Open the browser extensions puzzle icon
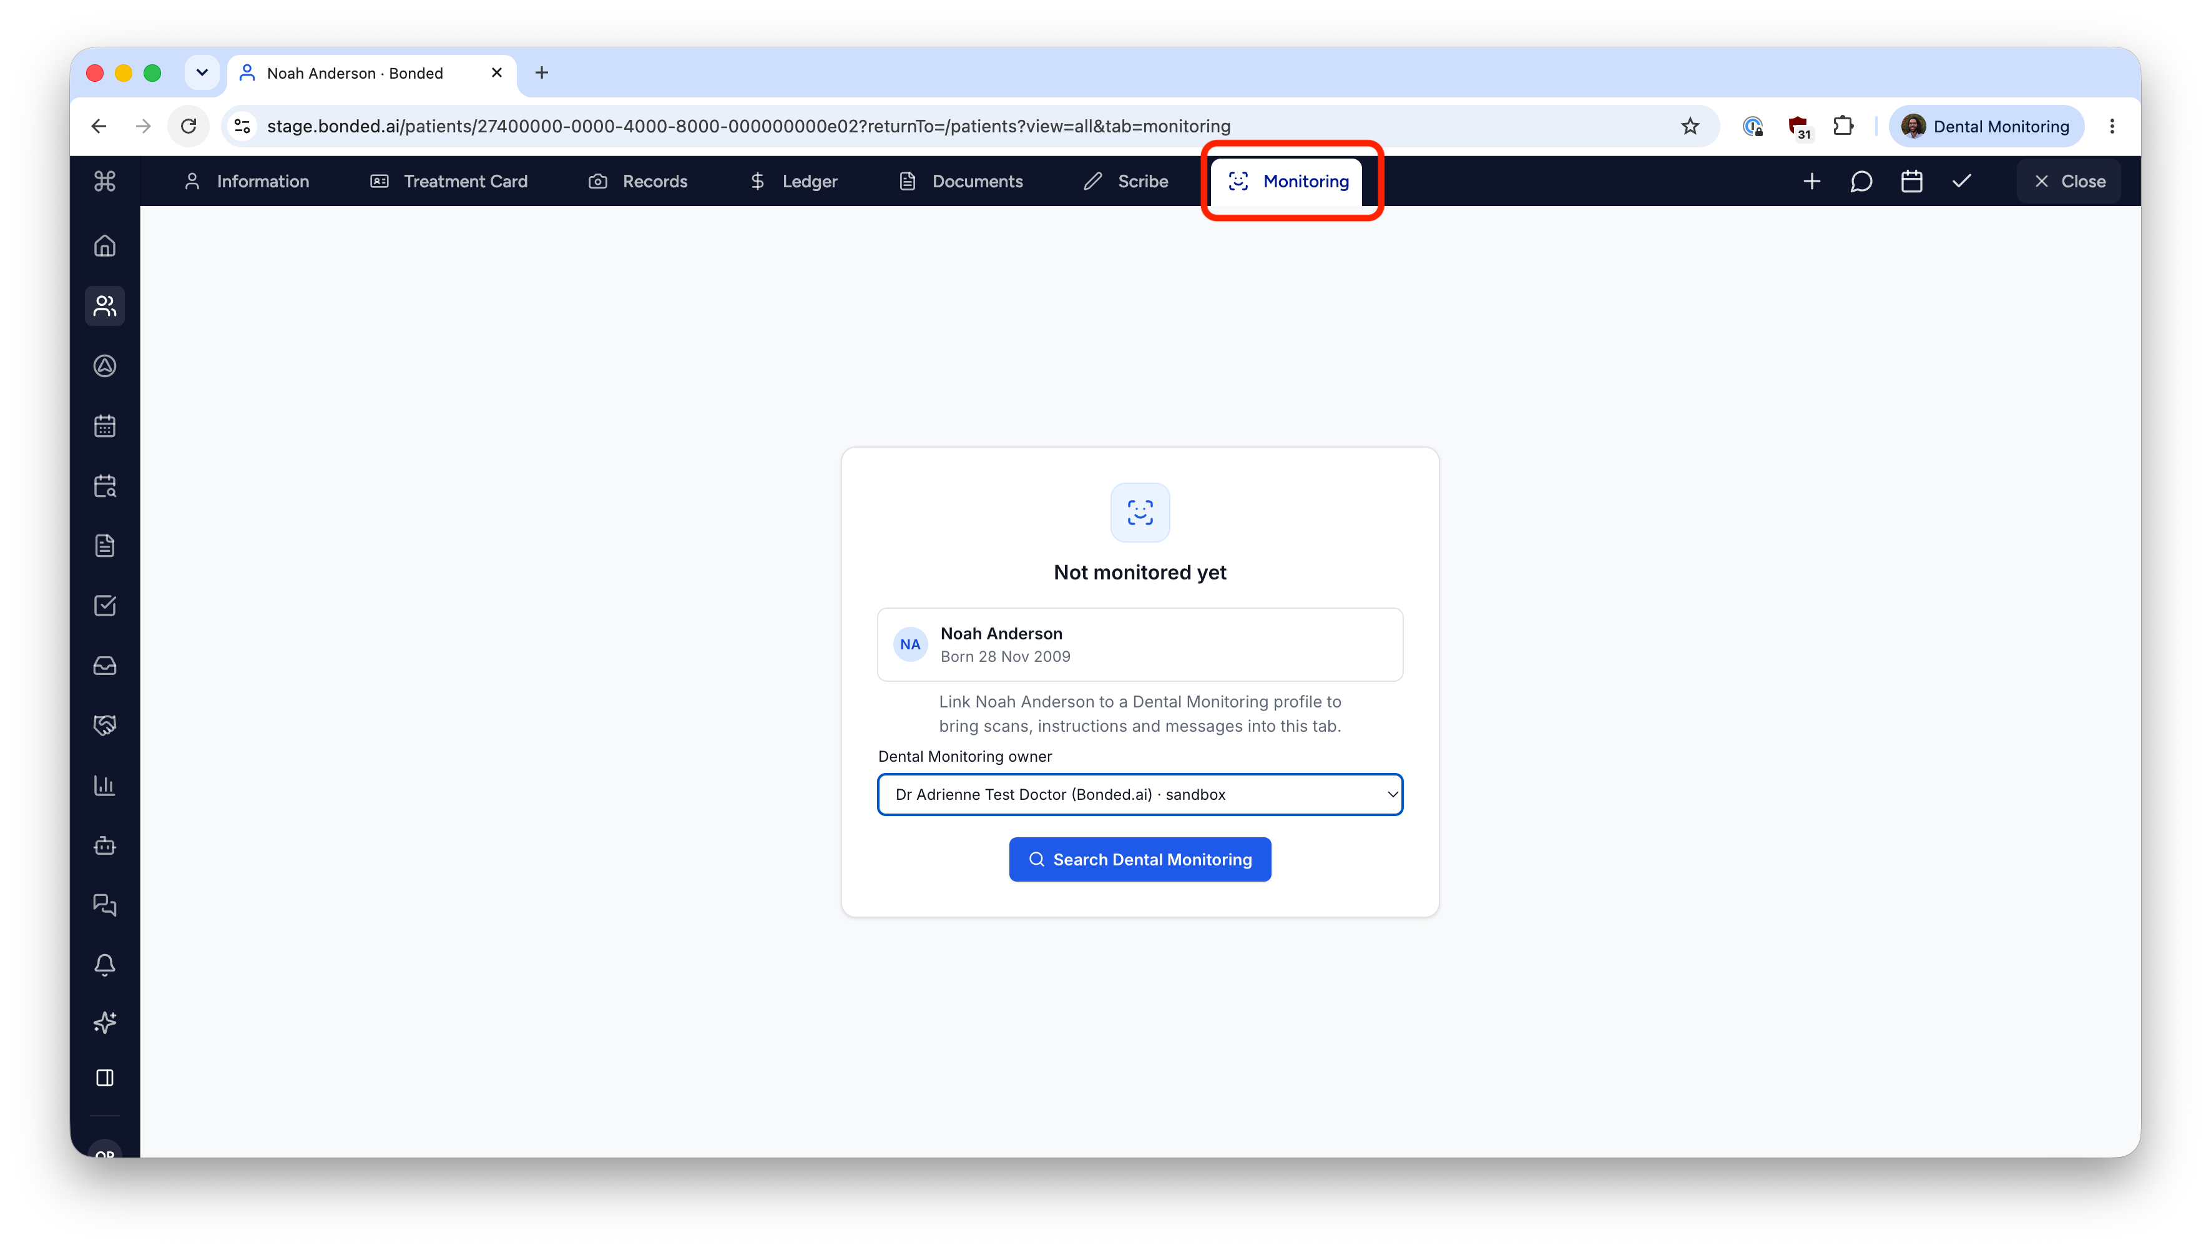The height and width of the screenshot is (1250, 2211). pyautogui.click(x=1843, y=126)
